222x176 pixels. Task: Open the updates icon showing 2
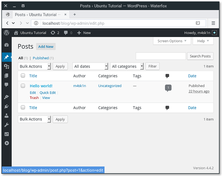53,33
